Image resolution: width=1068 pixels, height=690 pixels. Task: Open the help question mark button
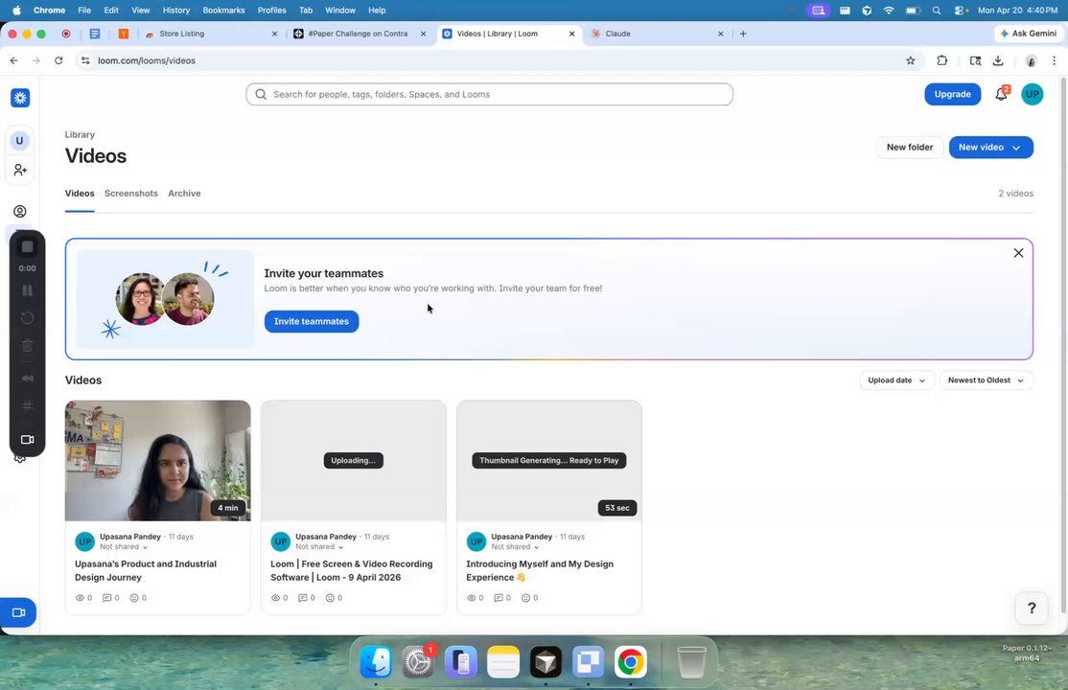pos(1032,609)
